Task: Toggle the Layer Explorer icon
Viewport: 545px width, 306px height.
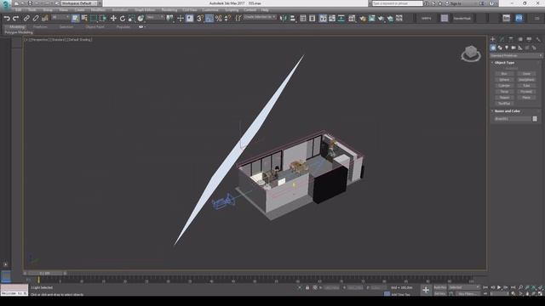Action: [313, 19]
